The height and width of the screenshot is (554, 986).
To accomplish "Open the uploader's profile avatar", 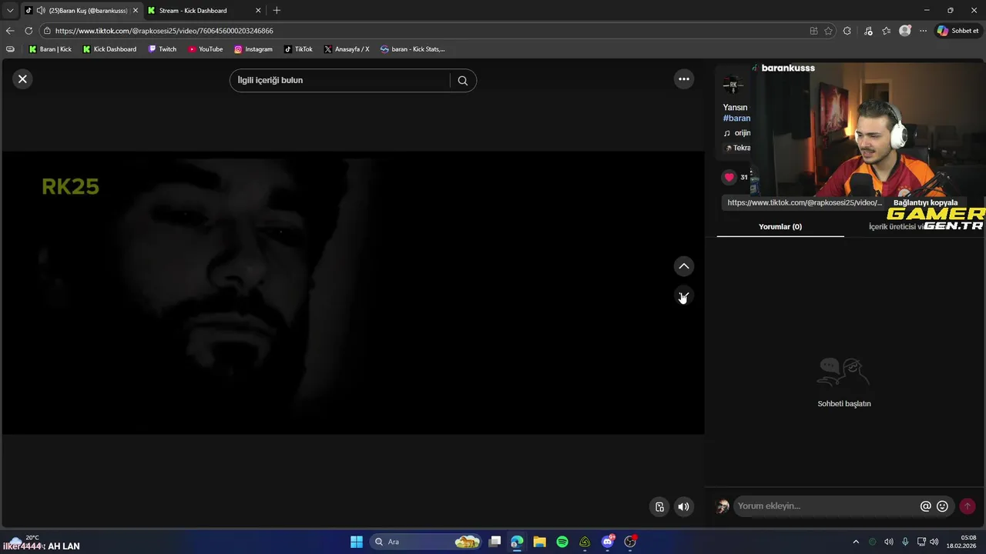I will 733,83.
